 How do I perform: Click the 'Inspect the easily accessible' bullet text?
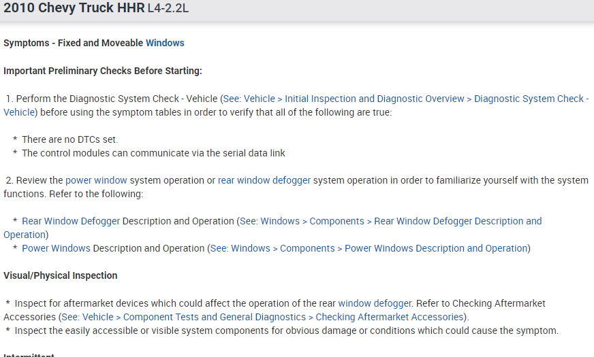(x=286, y=331)
